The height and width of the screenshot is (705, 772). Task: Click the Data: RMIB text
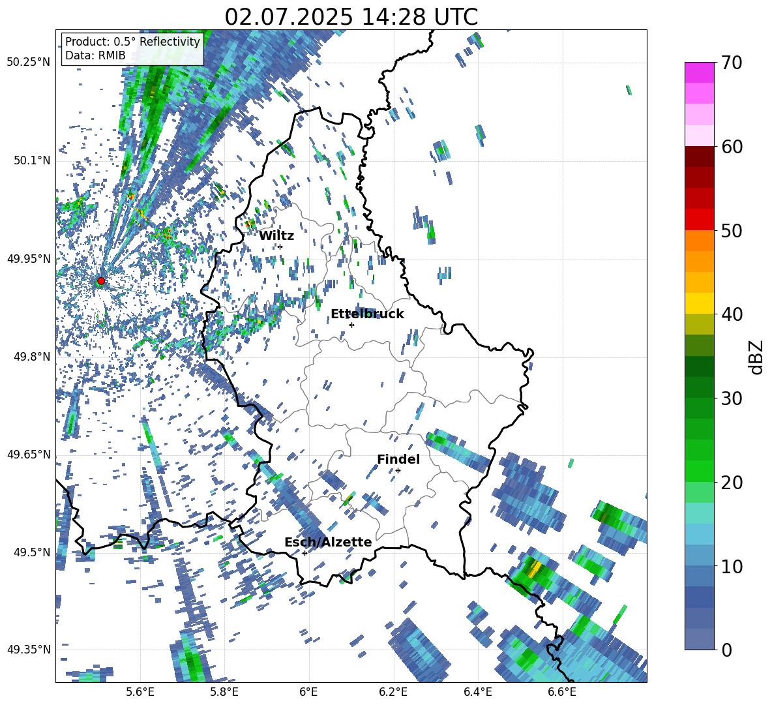click(x=95, y=55)
